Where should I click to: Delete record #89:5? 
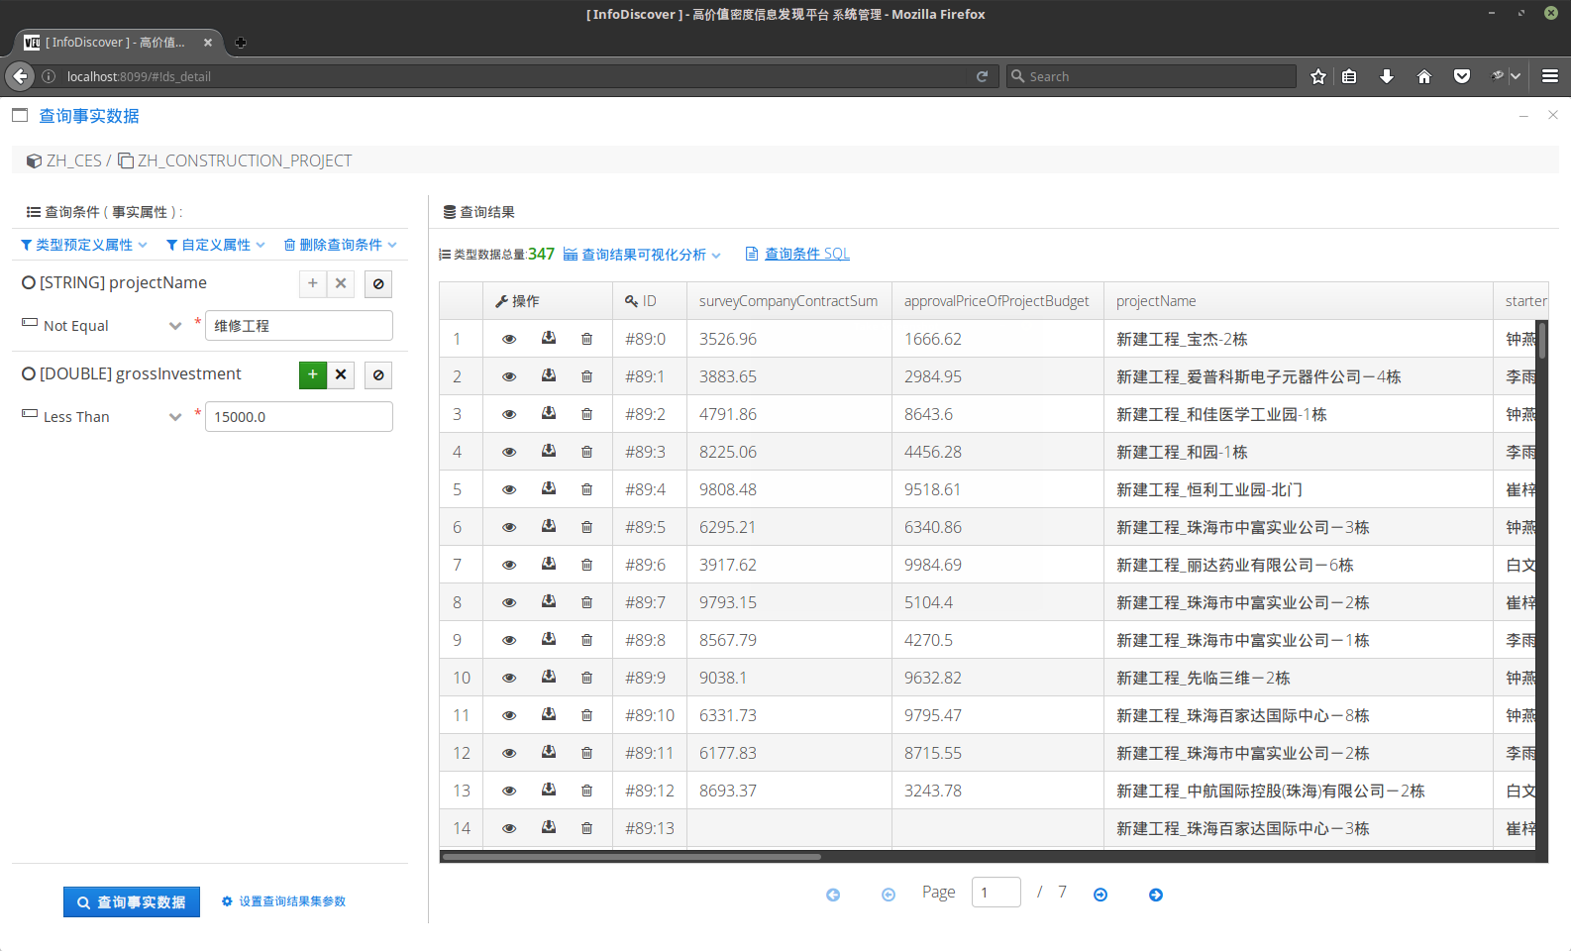(586, 527)
